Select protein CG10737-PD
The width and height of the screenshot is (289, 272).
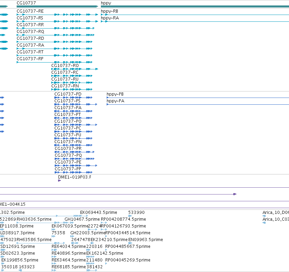(x=68, y=94)
